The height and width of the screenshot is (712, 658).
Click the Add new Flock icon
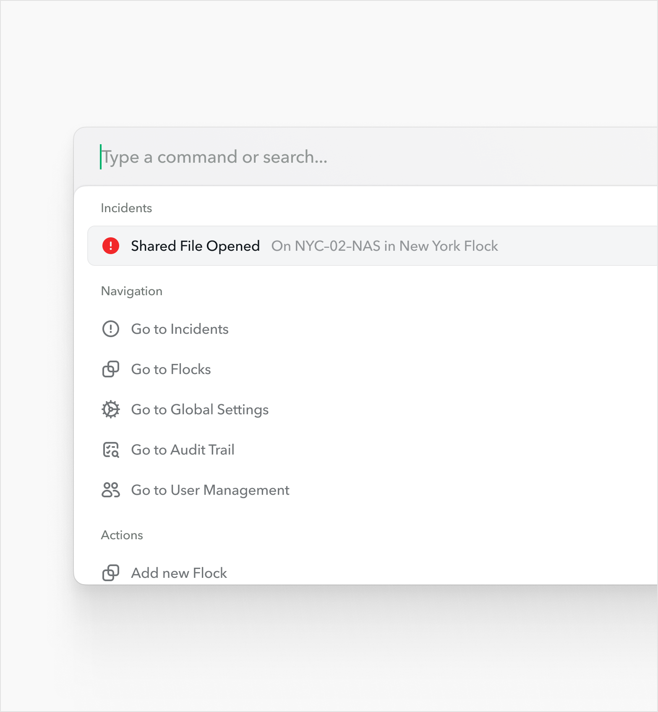click(x=111, y=573)
